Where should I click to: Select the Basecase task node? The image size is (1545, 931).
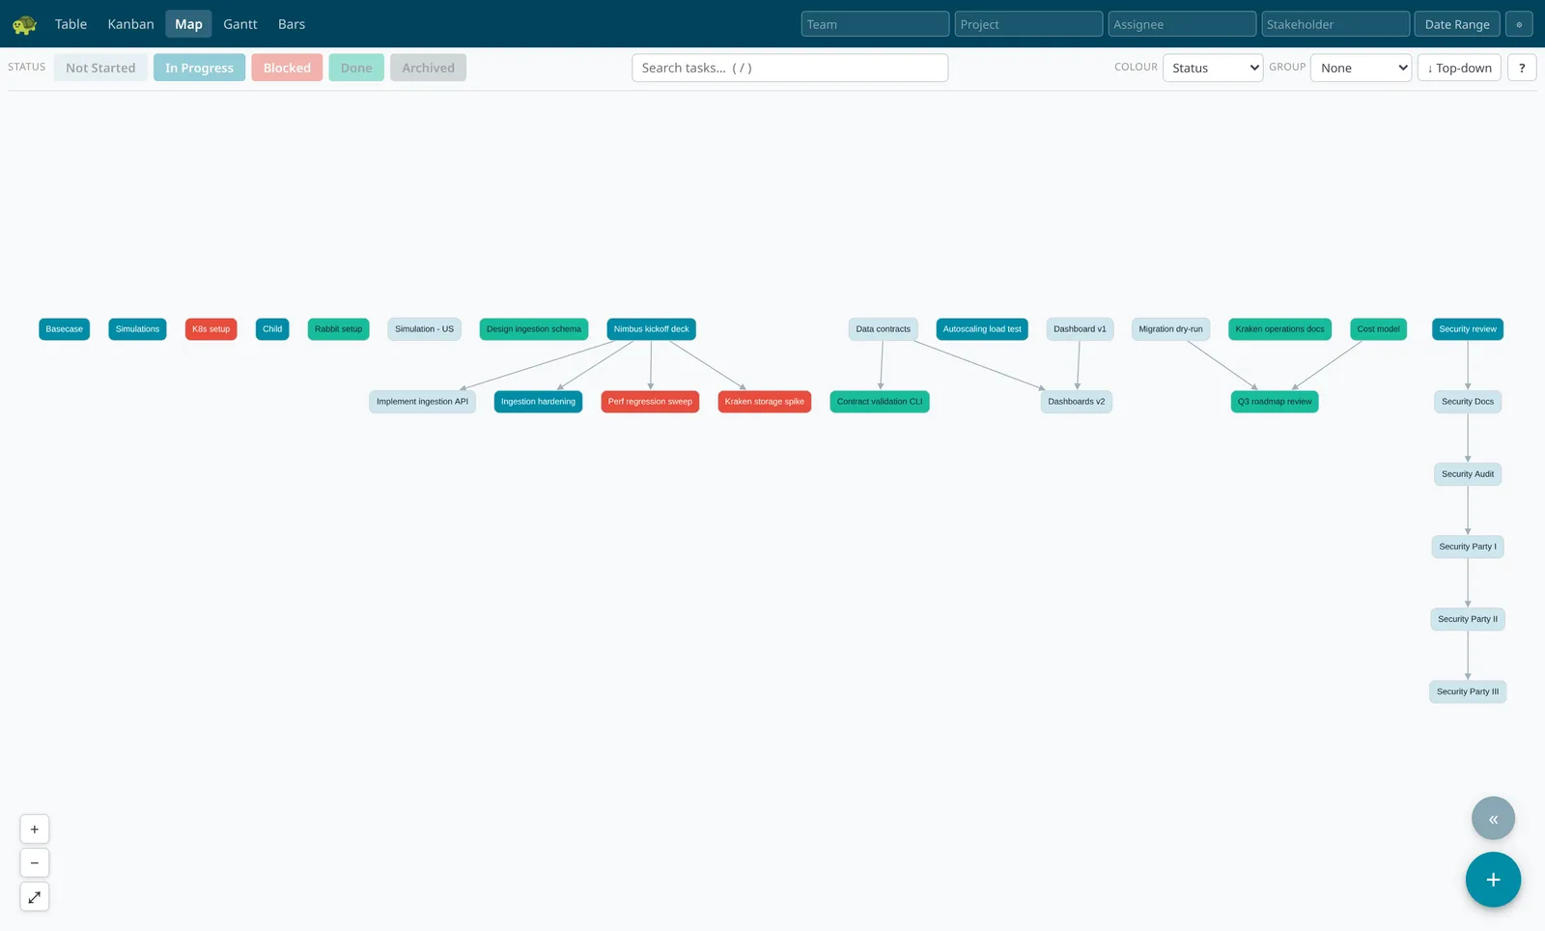(65, 329)
